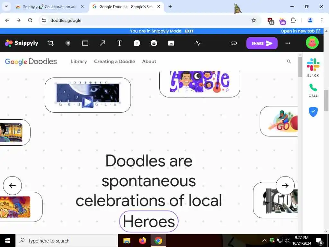Click the Google Doodles logo
The height and width of the screenshot is (247, 329).
pyautogui.click(x=31, y=61)
